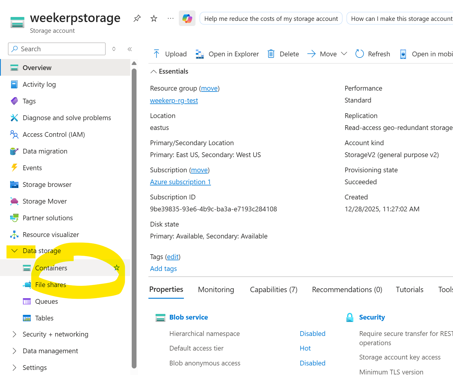Favorite the Containers menu item star
Viewport: 453px width, 375px height.
click(117, 268)
